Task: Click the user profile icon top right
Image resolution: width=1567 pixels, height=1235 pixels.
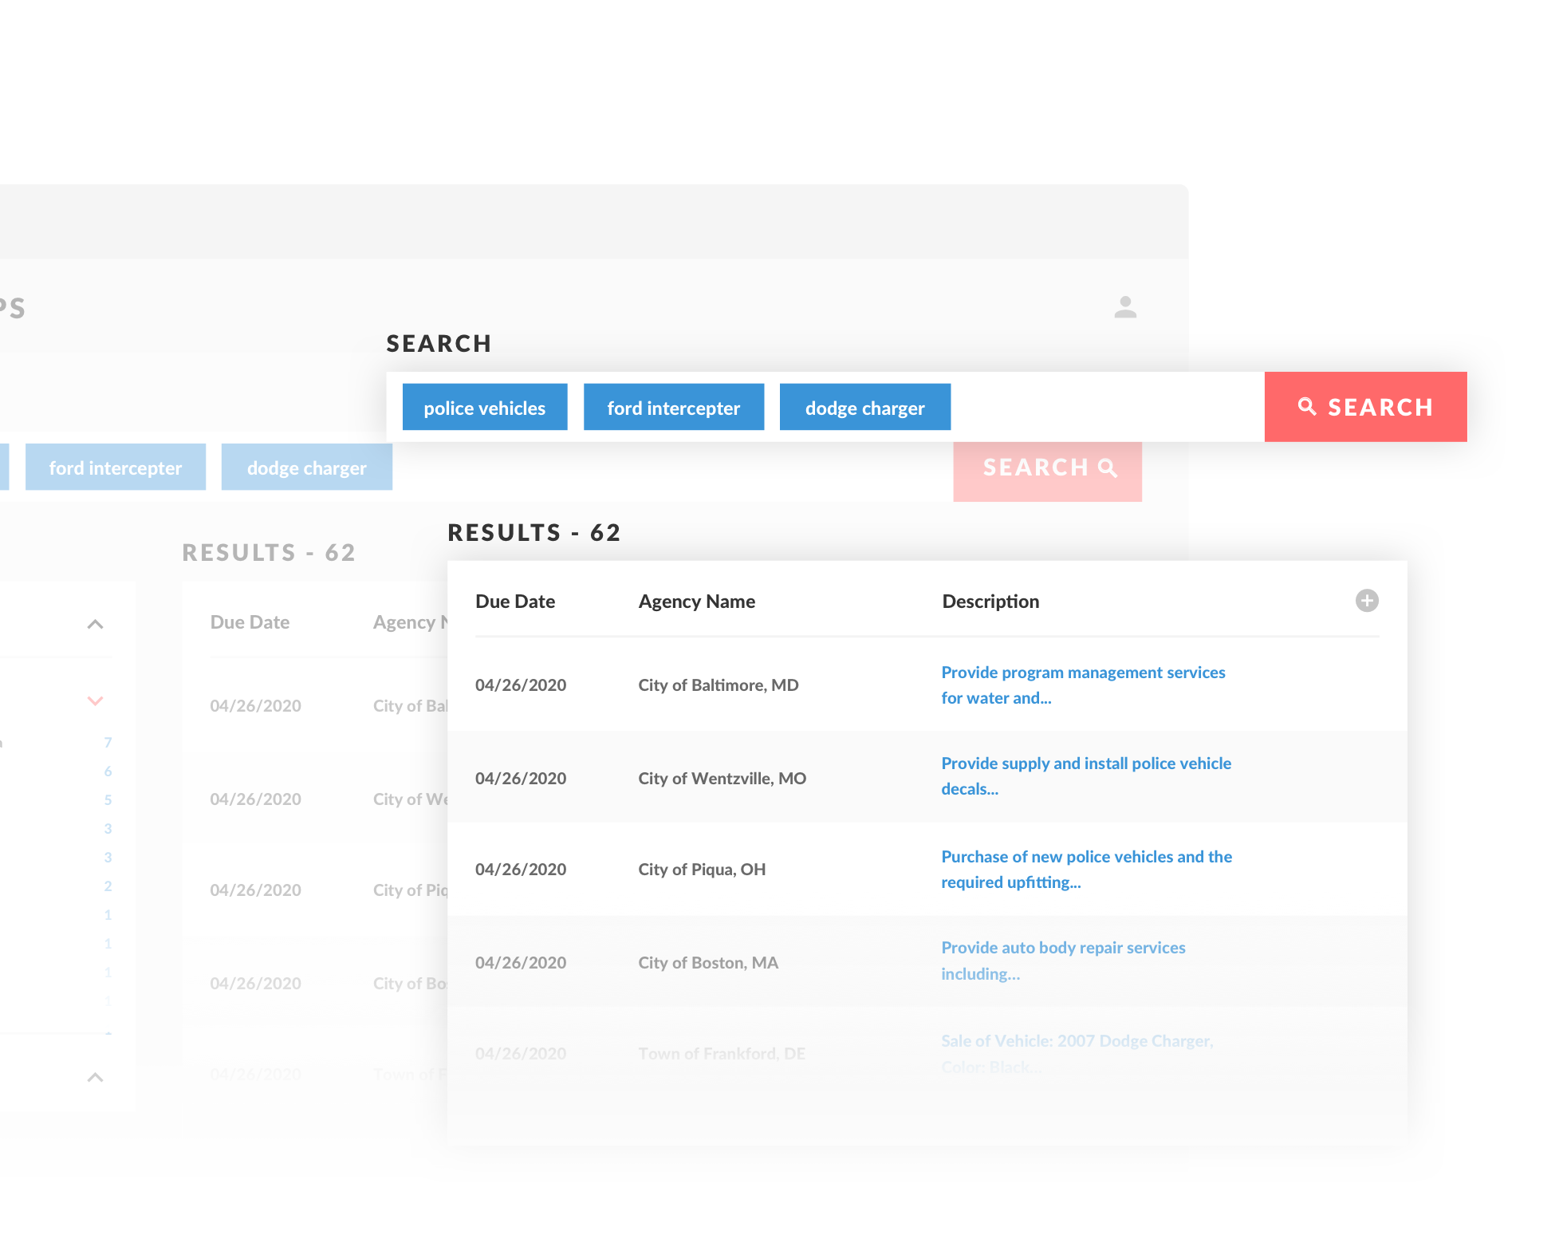Action: (x=1126, y=306)
